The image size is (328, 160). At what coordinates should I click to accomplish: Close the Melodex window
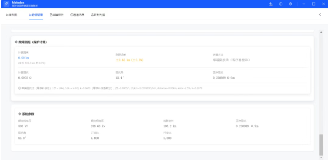pyautogui.click(x=323, y=4)
